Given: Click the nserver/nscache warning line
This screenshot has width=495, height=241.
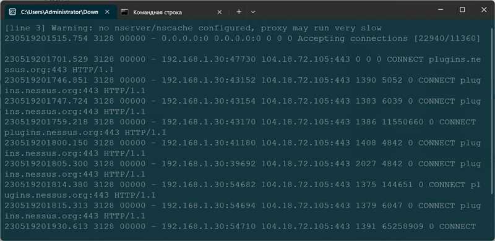Looking at the screenshot, I should tap(193, 28).
